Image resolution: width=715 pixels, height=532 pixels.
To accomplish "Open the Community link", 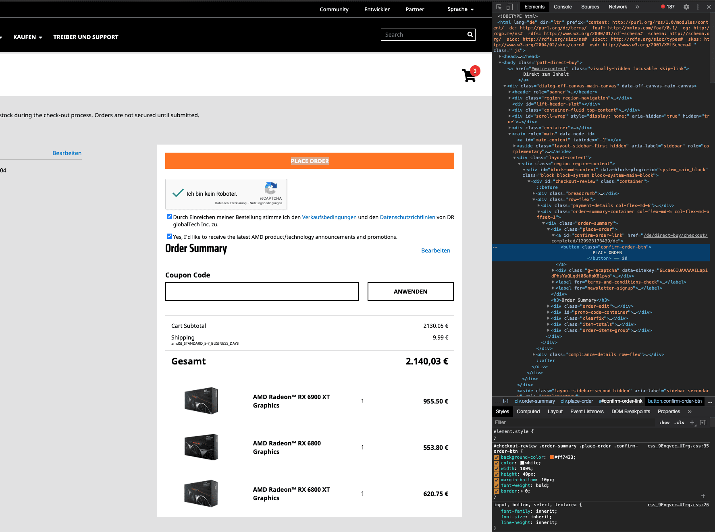I will [334, 9].
